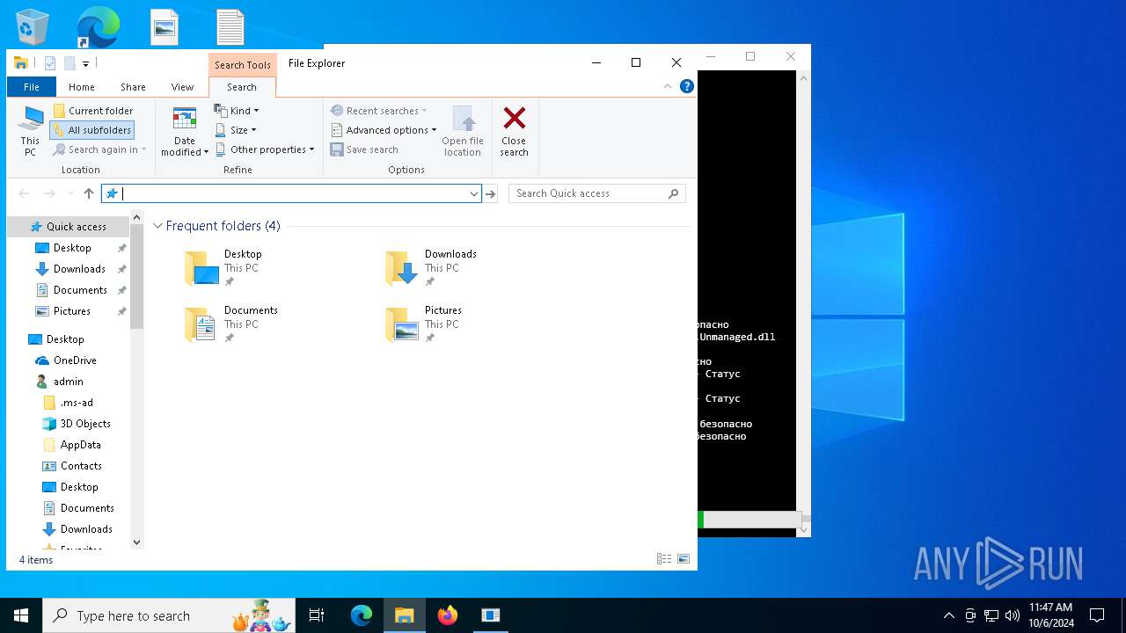Click Properties icon in quick access toolbar

(x=50, y=63)
